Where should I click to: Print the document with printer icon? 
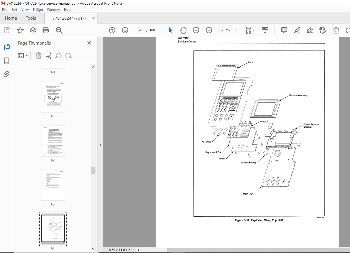click(x=46, y=30)
